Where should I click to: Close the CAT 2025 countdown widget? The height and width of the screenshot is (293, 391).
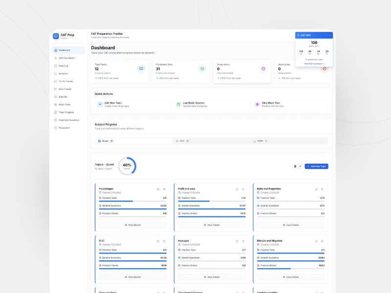330,35
